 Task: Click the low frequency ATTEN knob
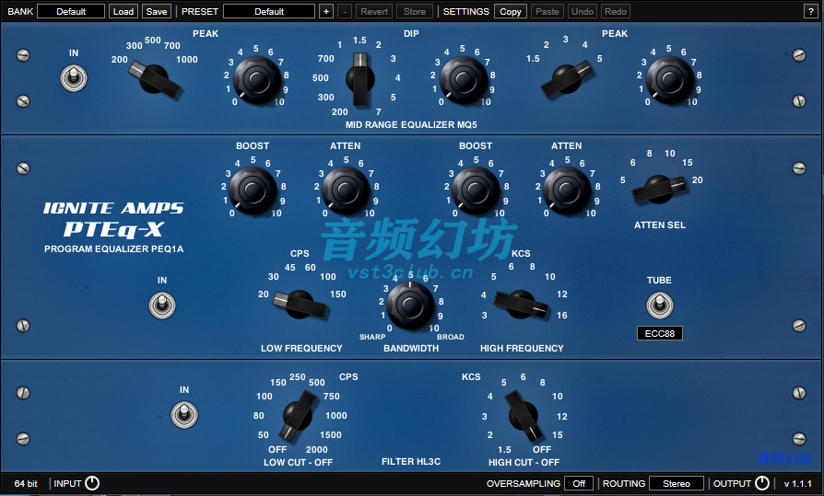click(x=346, y=190)
